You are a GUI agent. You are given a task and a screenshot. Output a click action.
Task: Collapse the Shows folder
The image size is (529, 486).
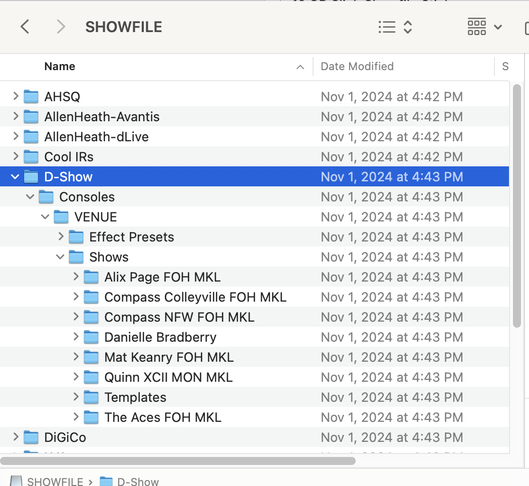coord(60,257)
